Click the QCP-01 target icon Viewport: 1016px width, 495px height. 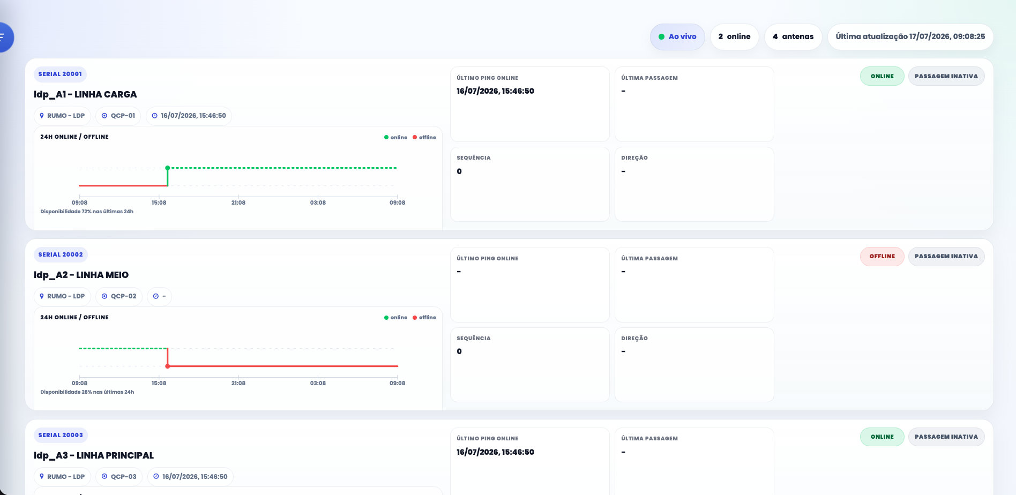tap(104, 116)
